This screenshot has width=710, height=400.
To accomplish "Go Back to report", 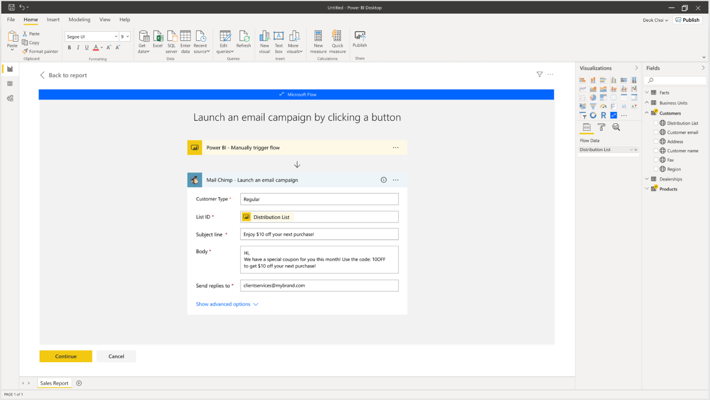I will point(63,75).
